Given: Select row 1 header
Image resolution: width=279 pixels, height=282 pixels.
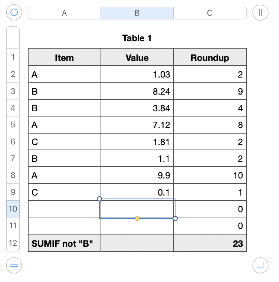Looking at the screenshot, I should (13, 57).
